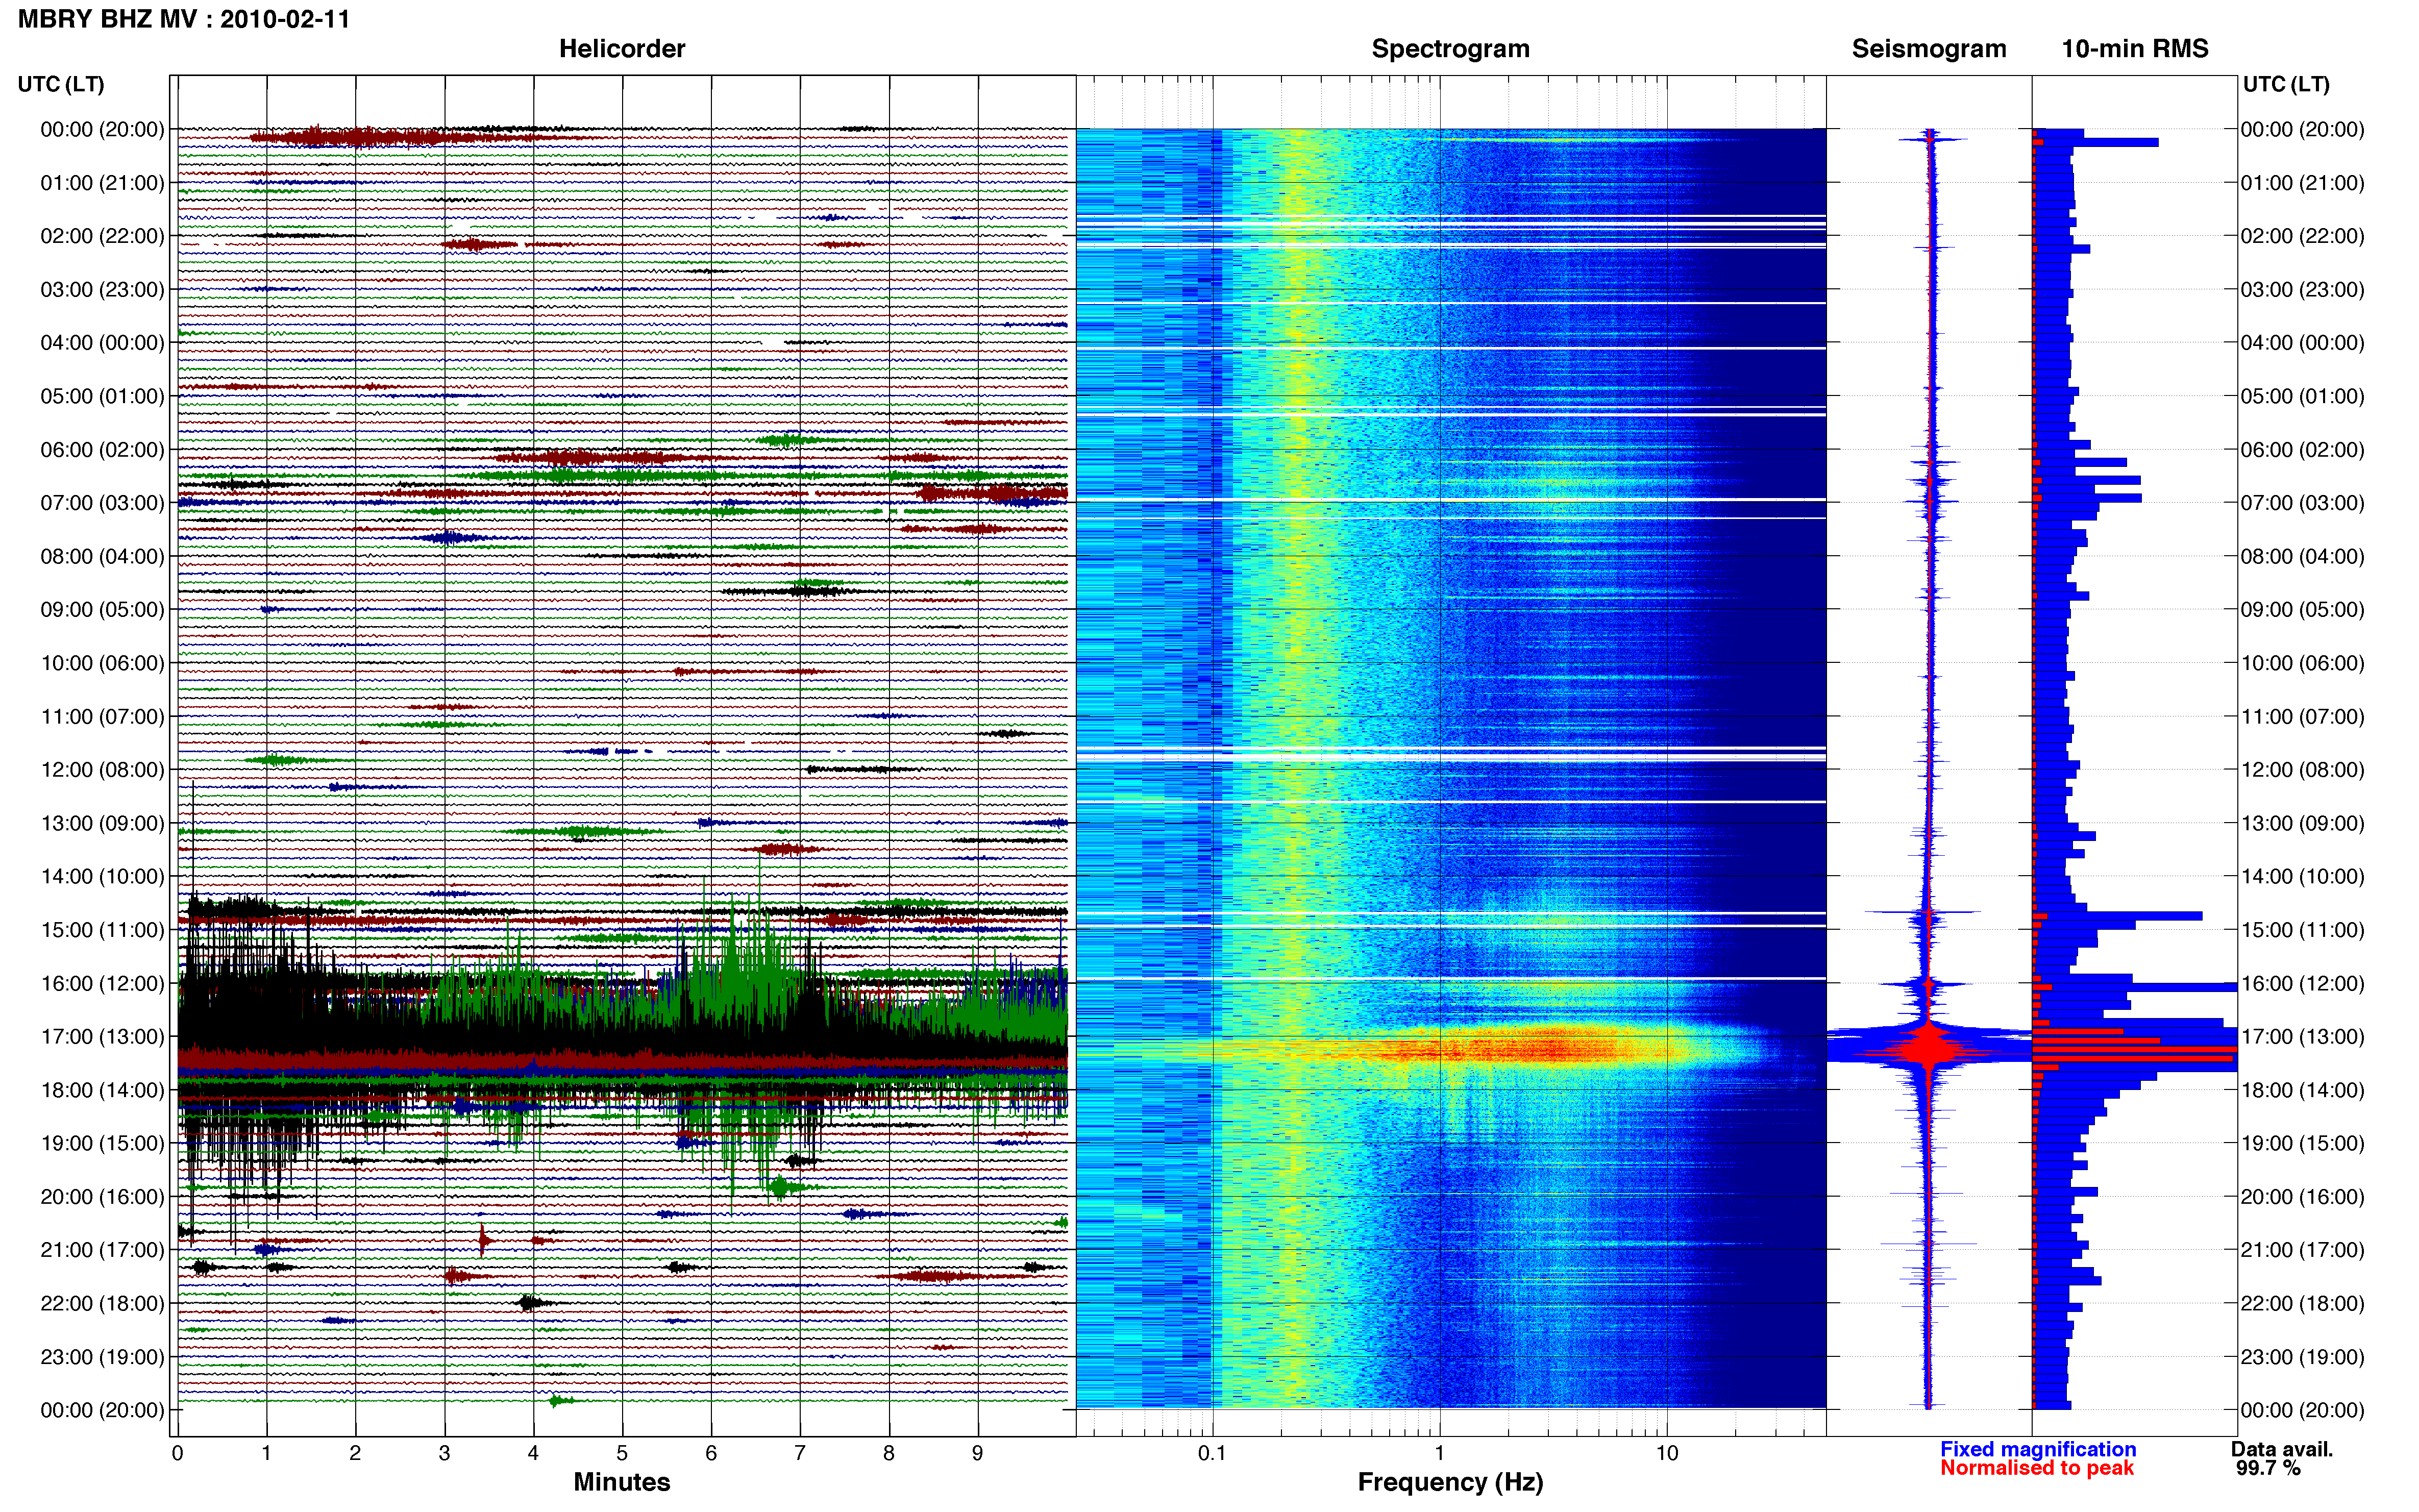The image size is (2419, 1512).
Task: Click the '3' tick on the Minutes axis
Action: click(x=444, y=1453)
